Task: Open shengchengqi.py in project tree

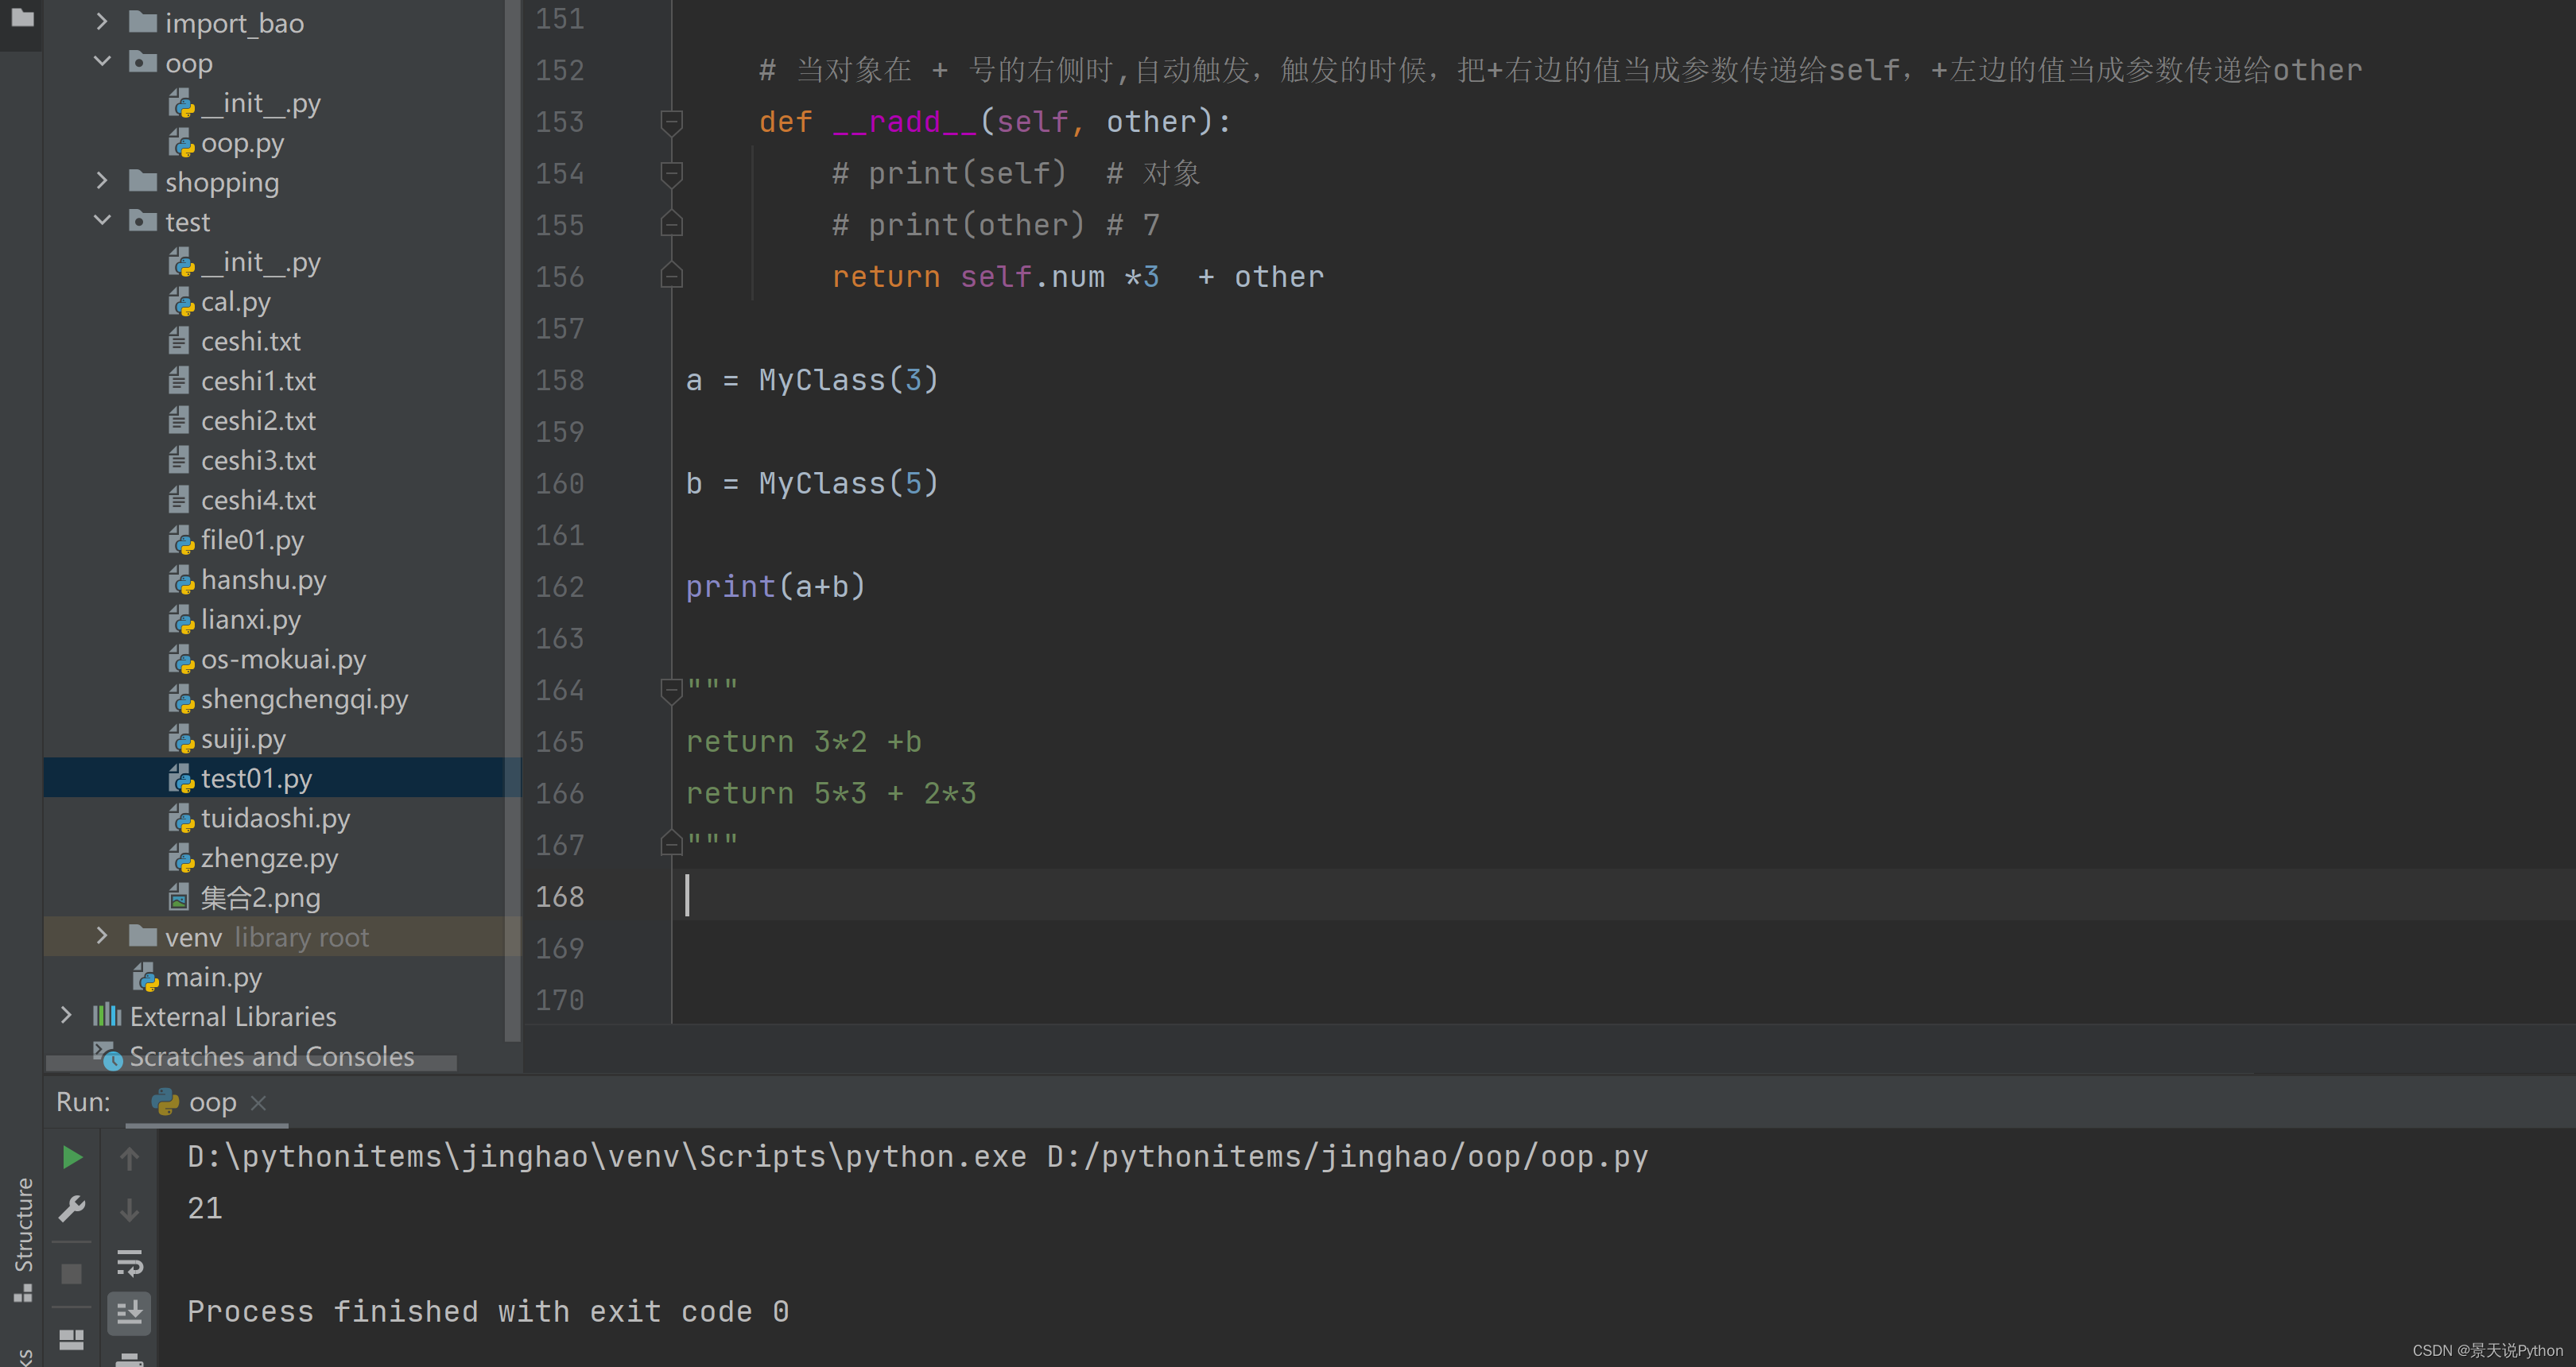Action: pos(288,699)
